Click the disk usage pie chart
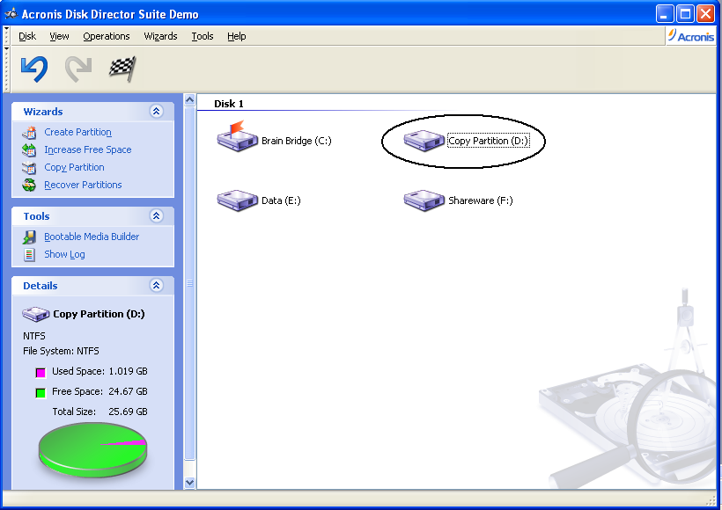This screenshot has width=722, height=510. pos(92,449)
